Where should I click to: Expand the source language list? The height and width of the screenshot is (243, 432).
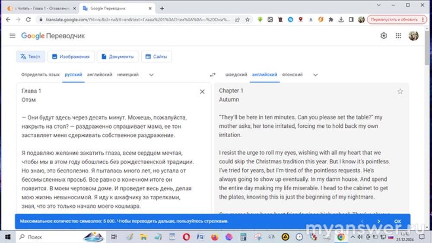(x=151, y=75)
